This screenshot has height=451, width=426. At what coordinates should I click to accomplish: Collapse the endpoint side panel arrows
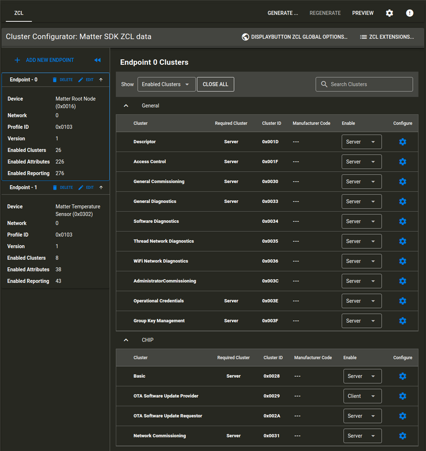(98, 60)
